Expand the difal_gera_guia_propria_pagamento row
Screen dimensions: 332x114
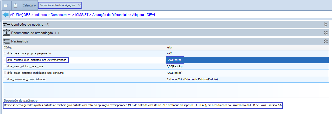5,53
